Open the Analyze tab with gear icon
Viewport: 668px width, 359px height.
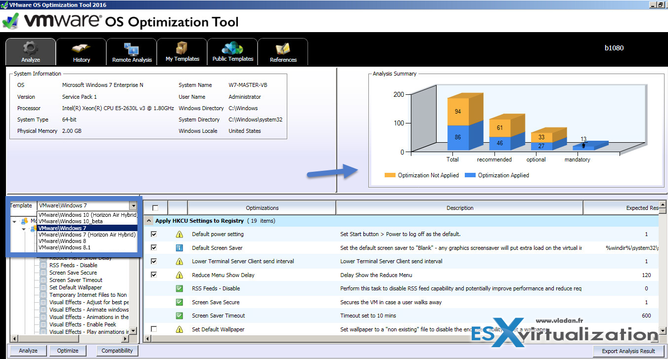31,52
